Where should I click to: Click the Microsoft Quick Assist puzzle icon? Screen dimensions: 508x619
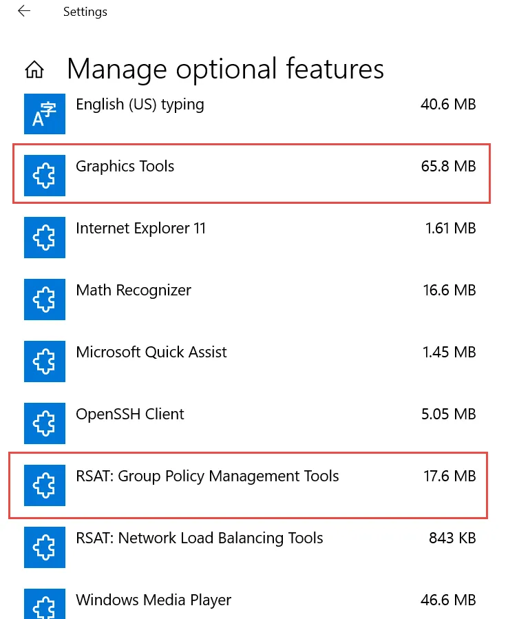coord(45,361)
